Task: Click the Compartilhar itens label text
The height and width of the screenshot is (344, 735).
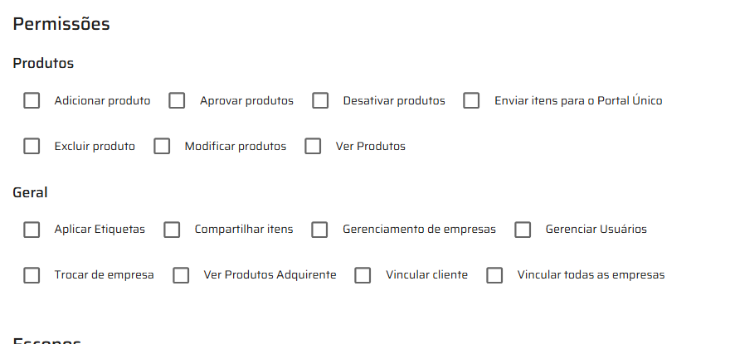Action: [x=244, y=230]
